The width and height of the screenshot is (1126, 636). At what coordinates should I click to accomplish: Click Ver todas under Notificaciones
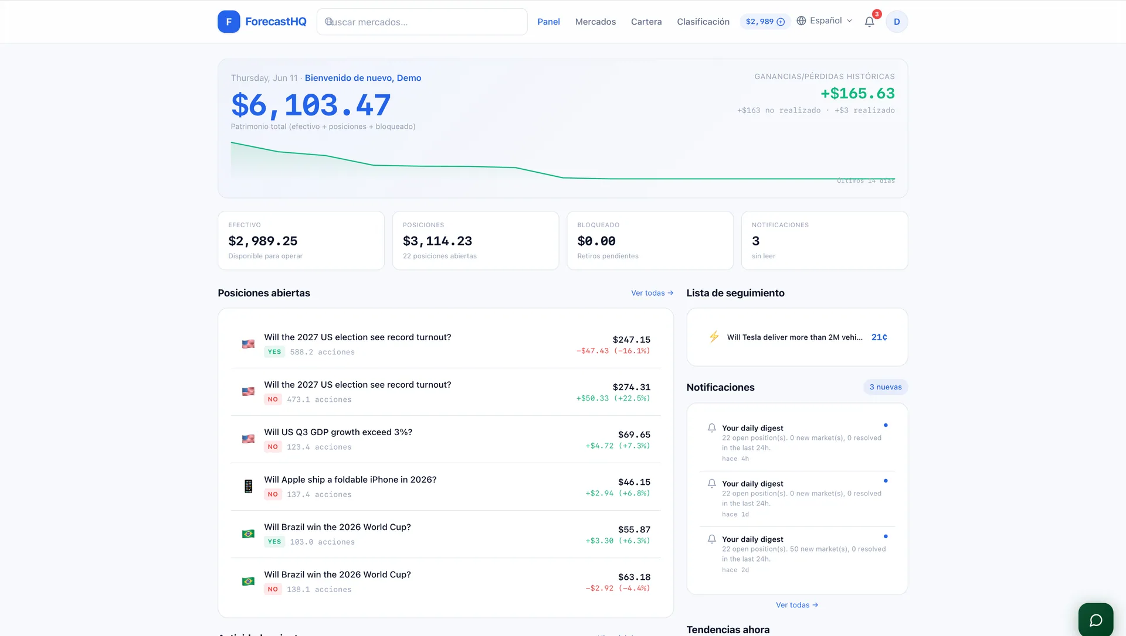tap(797, 605)
